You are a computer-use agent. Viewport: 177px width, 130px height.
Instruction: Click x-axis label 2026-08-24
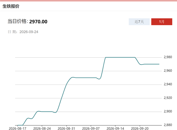pos(42,128)
